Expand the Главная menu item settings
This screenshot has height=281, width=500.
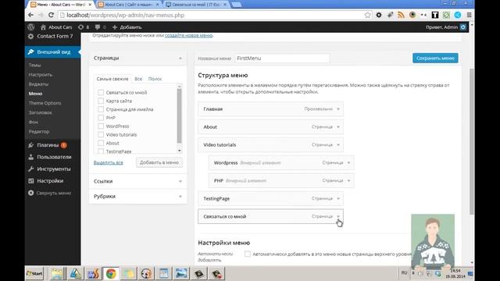tap(338, 109)
